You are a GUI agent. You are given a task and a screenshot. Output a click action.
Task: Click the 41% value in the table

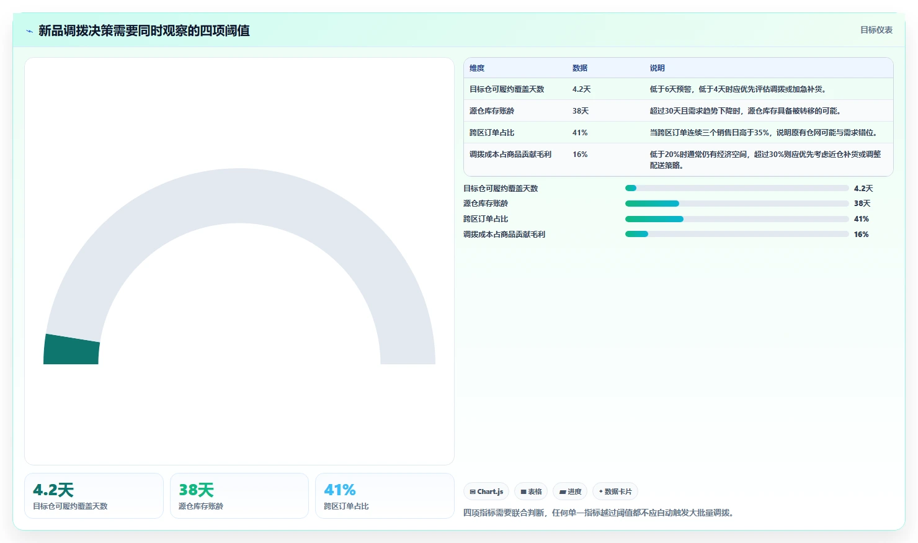580,133
